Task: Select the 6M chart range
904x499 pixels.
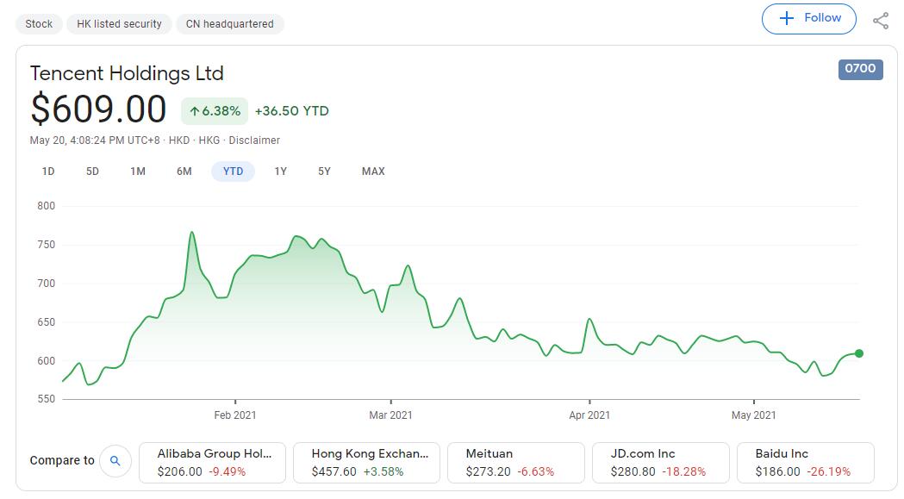Action: [x=184, y=172]
